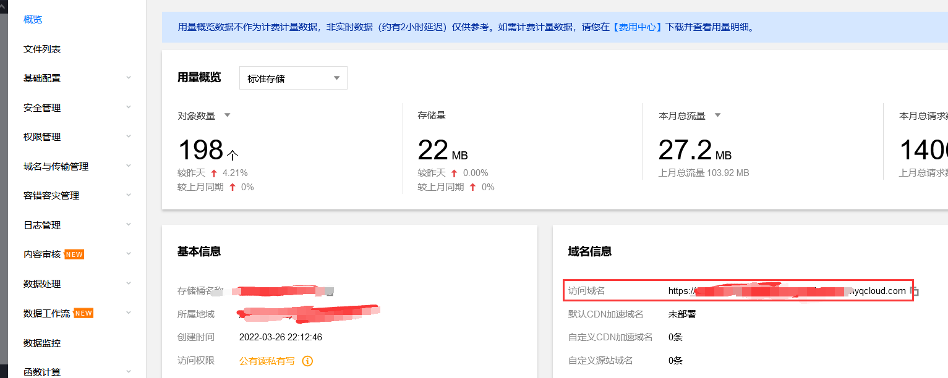Open the 概览 overview page
Image resolution: width=948 pixels, height=378 pixels.
pos(33,20)
